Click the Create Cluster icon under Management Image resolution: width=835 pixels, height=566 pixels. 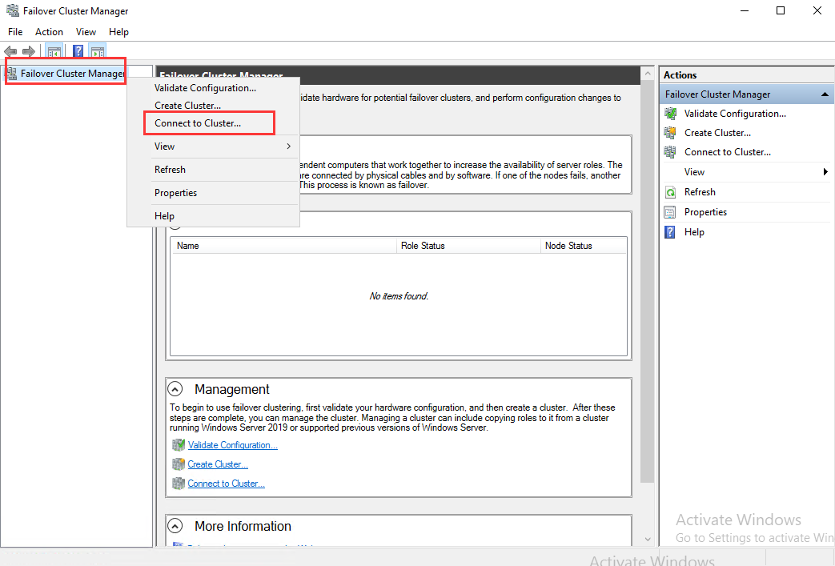click(x=179, y=464)
